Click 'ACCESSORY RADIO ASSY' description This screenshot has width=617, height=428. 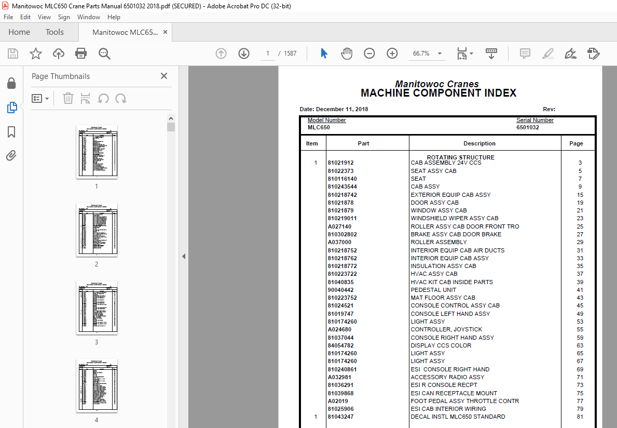tap(447, 377)
